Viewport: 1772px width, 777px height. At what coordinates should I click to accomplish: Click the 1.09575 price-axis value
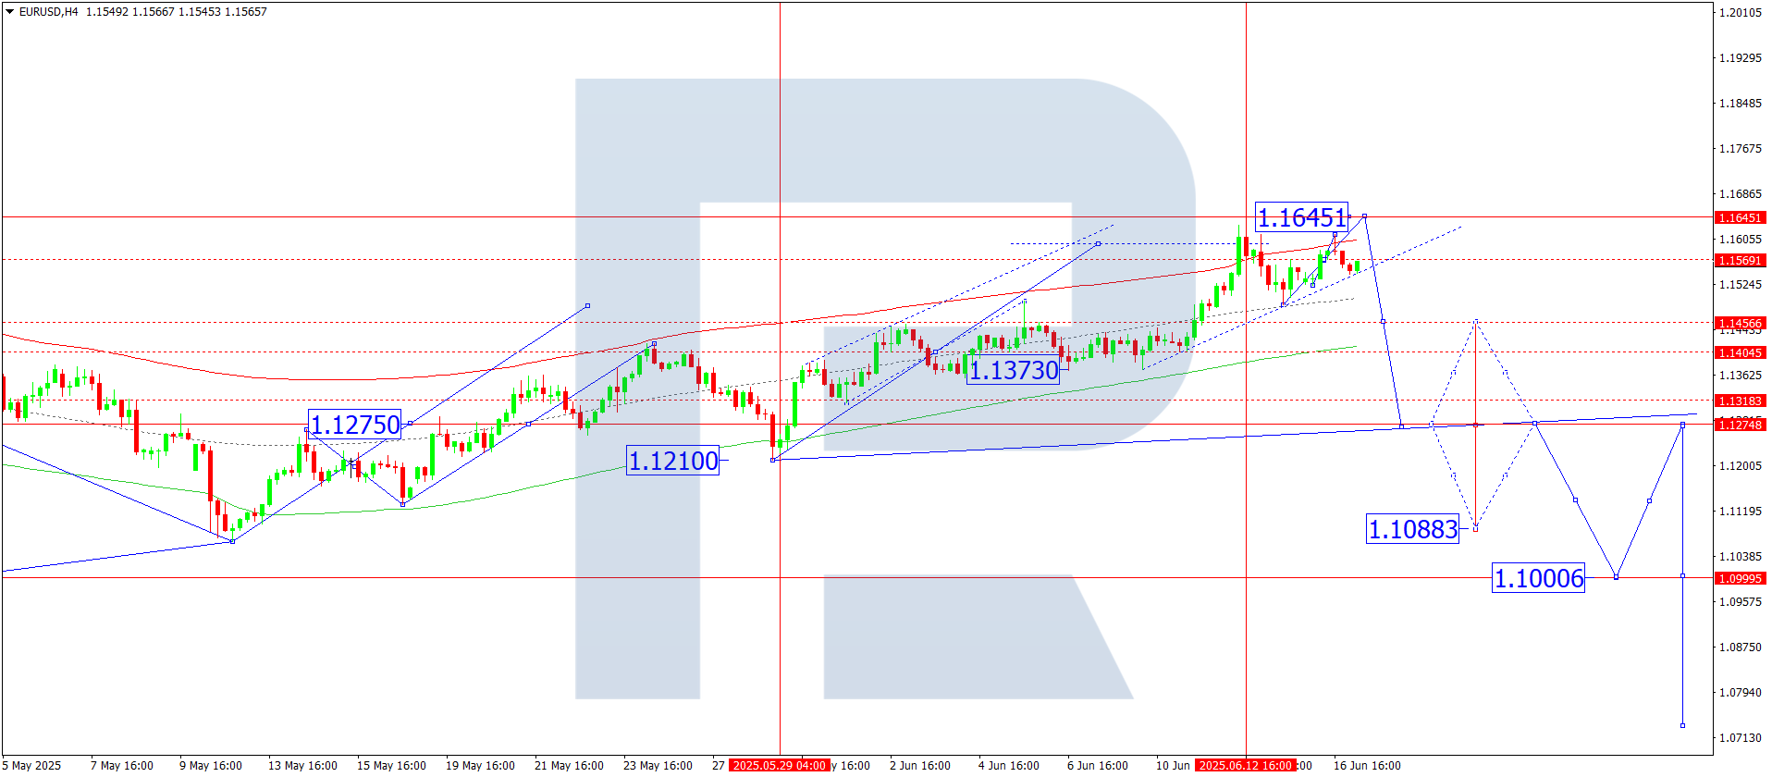tap(1740, 601)
